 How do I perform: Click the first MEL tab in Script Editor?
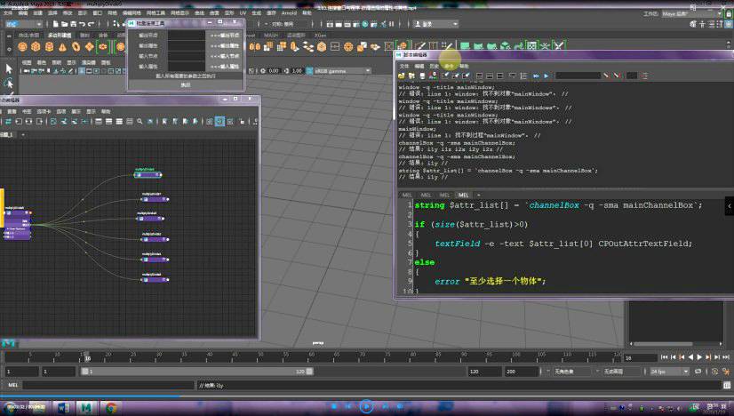tap(407, 195)
